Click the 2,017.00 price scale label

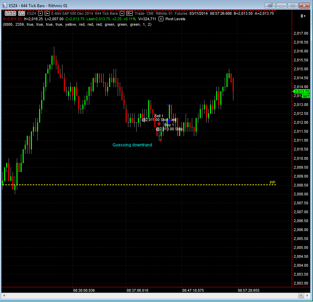coord(301,33)
